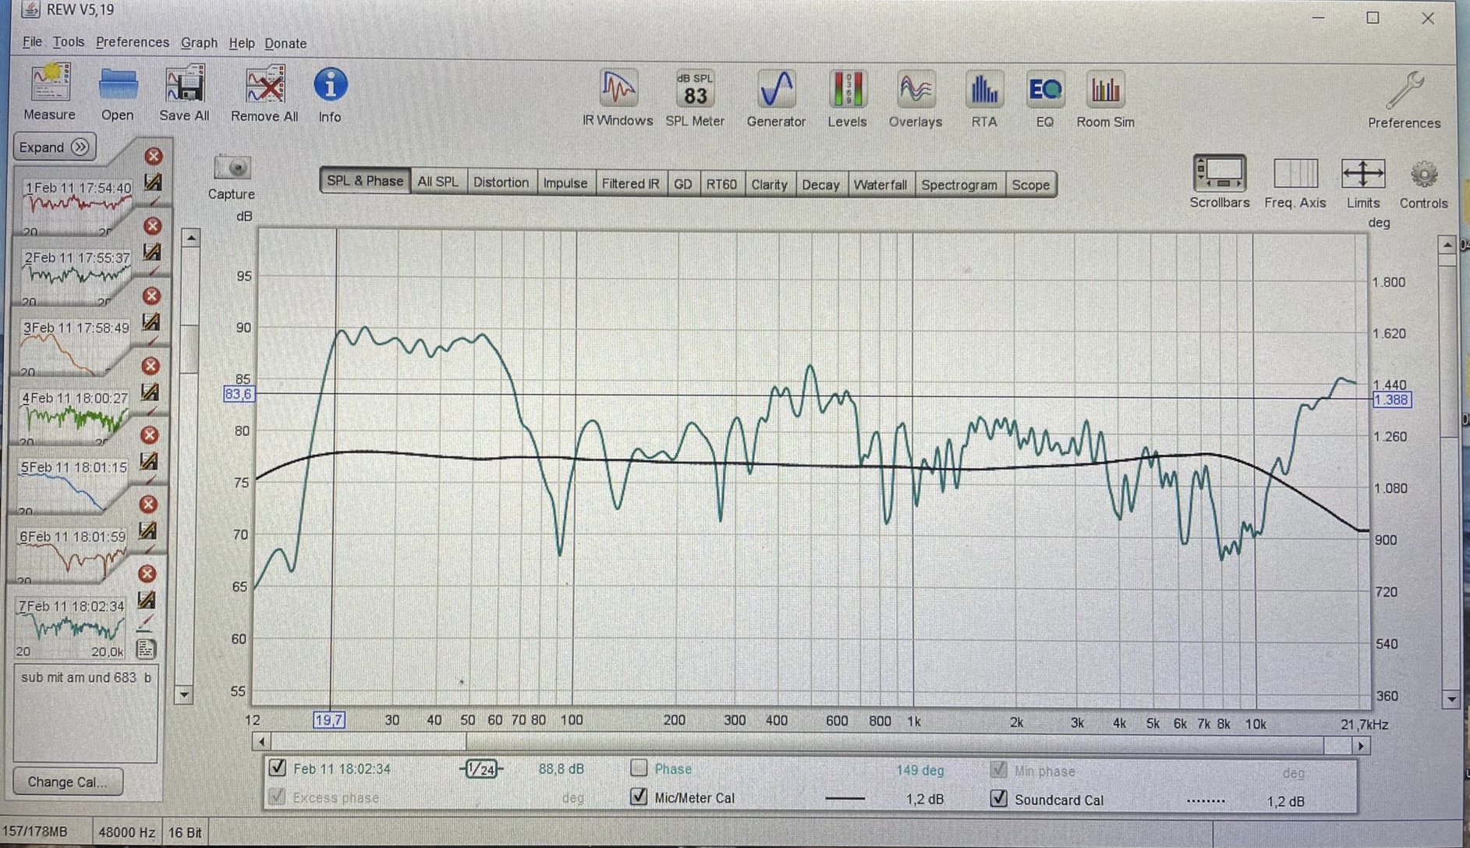Image resolution: width=1470 pixels, height=848 pixels.
Task: Open the 1/24 smoothing selector
Action: [x=481, y=769]
